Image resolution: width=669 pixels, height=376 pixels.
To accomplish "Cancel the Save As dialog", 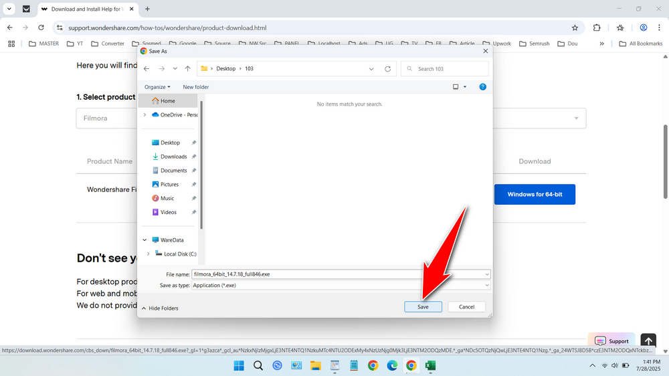I will point(466,307).
